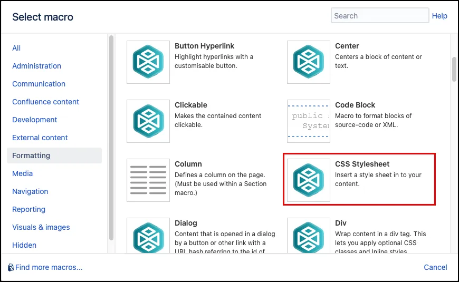
Task: Click the Button Hyperlink macro icon
Action: (x=148, y=62)
